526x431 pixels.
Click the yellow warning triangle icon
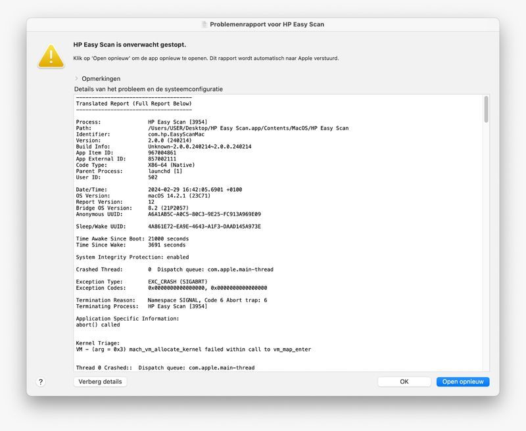pyautogui.click(x=51, y=55)
